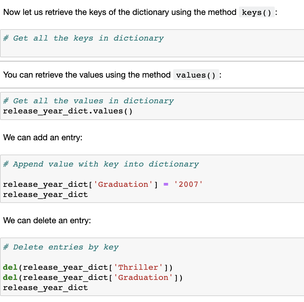The width and height of the screenshot is (304, 302).
Task: Click the comment Get all the keys in dictionary
Action: pyautogui.click(x=83, y=38)
